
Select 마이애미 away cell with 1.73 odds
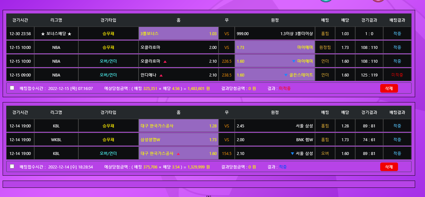click(275, 47)
